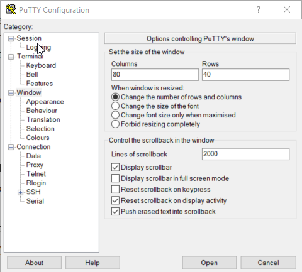Open the Logging category
Viewport: 302px width, 272px height.
click(x=38, y=48)
